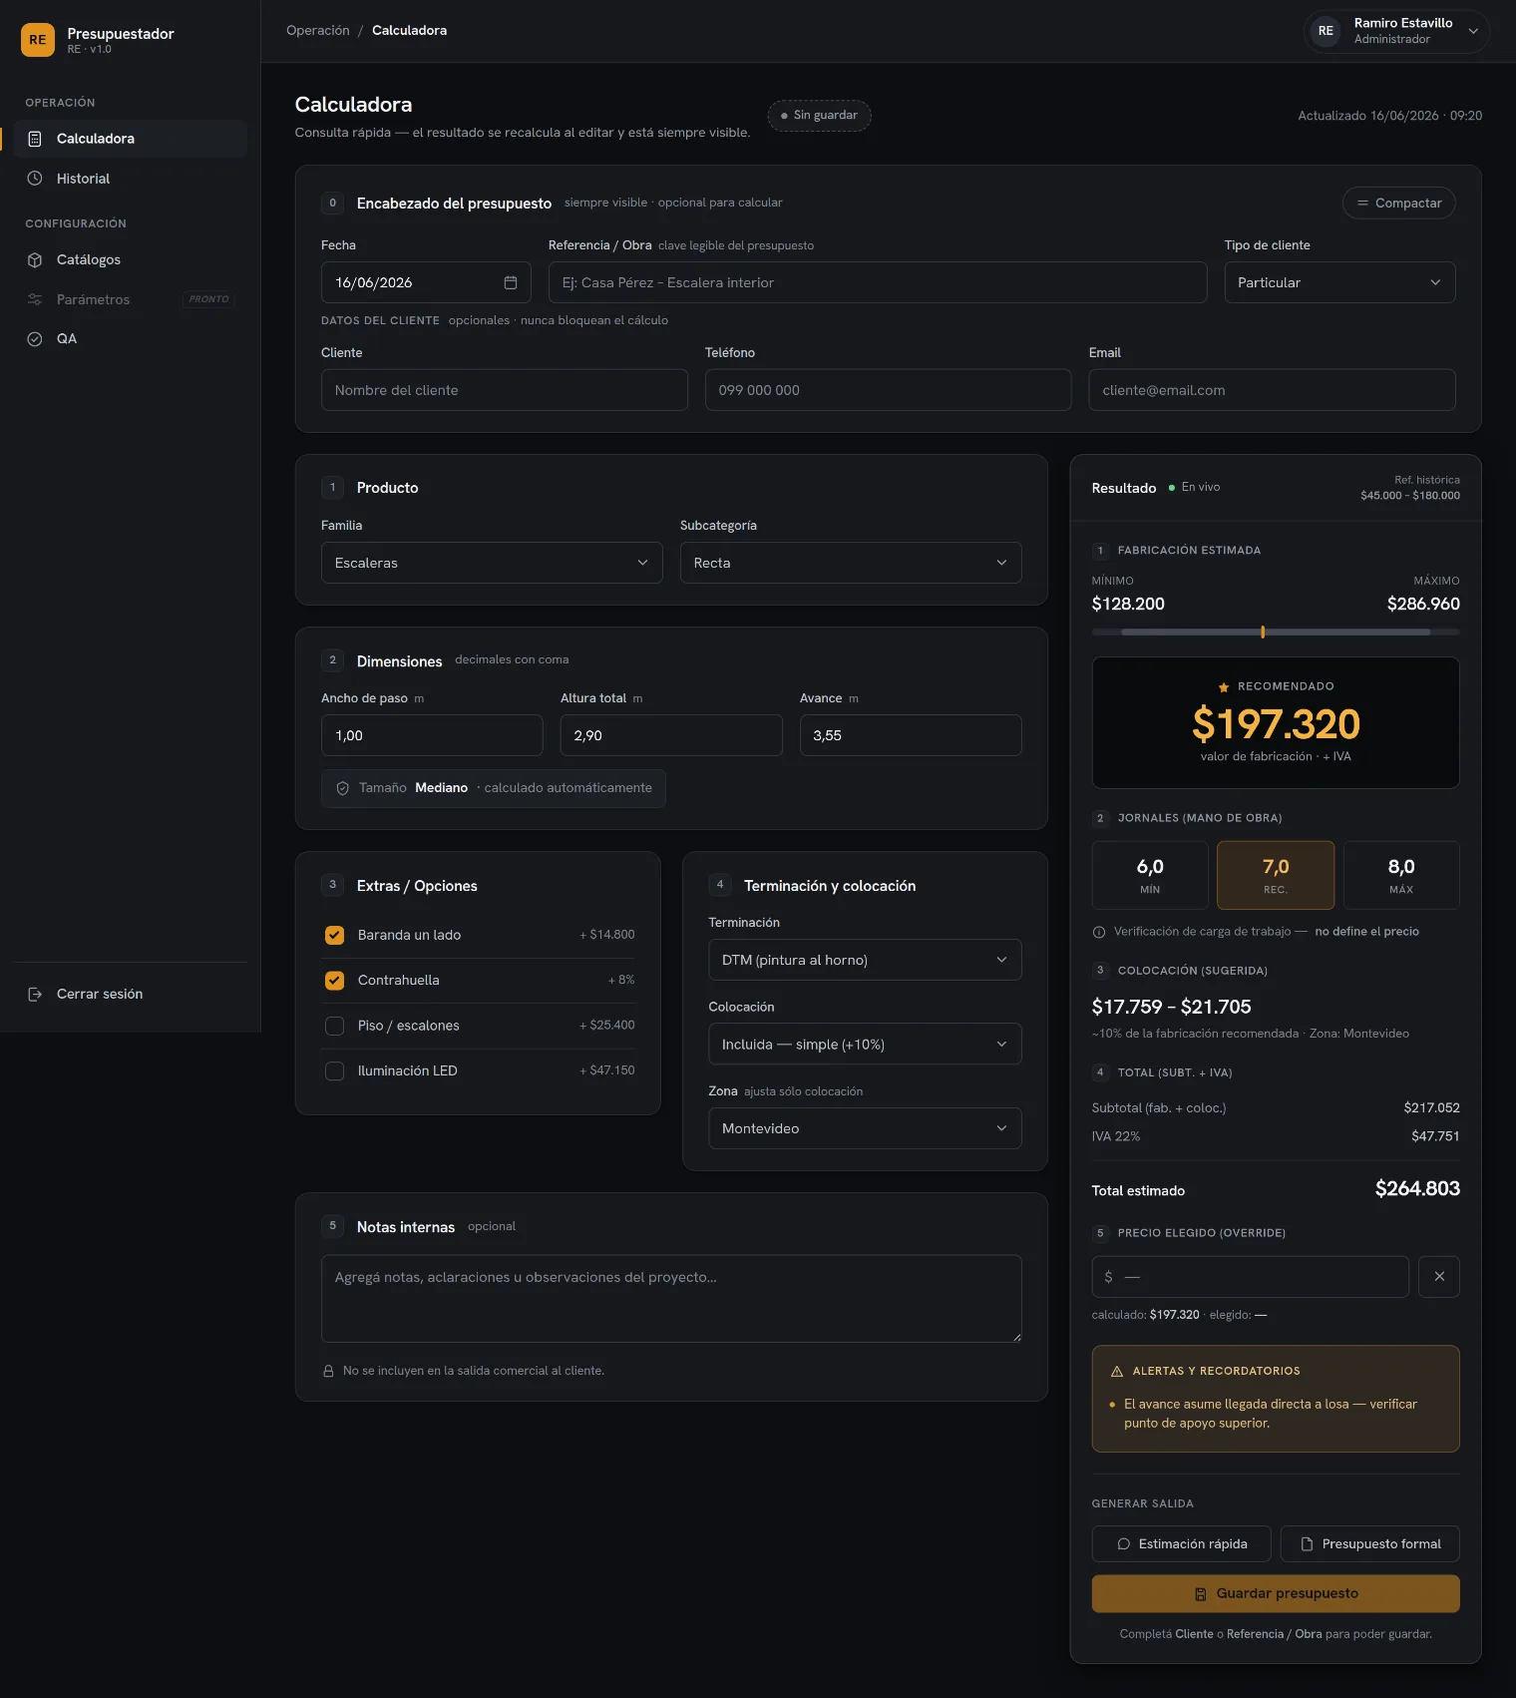Open the Familia Escaleras dropdown
The width and height of the screenshot is (1516, 1698).
(492, 563)
